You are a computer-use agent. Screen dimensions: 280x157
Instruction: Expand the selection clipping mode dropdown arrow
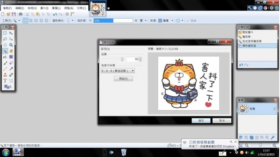182,21
